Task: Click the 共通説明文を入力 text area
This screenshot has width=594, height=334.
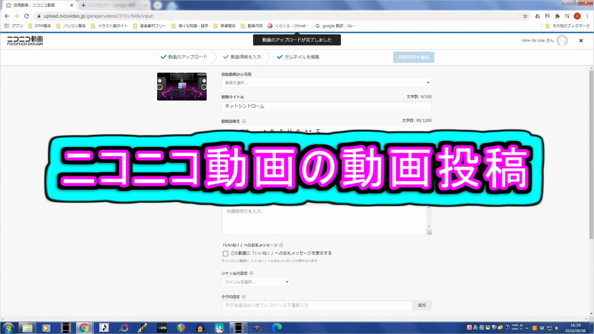Action: pos(324,220)
